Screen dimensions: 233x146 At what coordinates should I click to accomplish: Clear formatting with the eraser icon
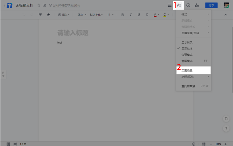coord(48,15)
